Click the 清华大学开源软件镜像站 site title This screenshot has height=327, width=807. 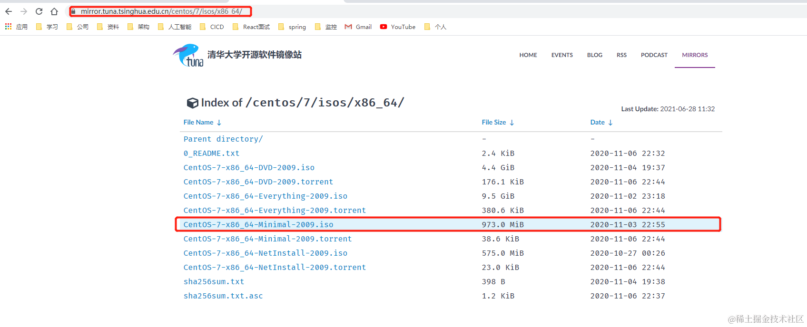coord(255,55)
